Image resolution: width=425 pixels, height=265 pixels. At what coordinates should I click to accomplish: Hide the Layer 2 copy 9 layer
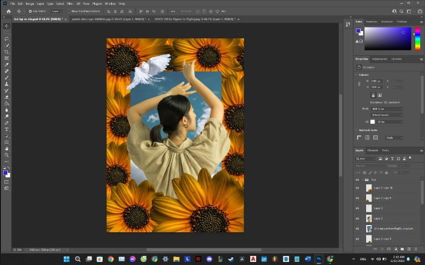(x=357, y=198)
